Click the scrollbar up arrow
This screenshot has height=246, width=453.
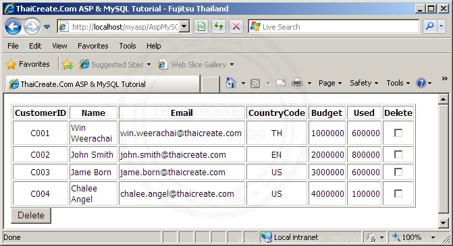(443, 99)
